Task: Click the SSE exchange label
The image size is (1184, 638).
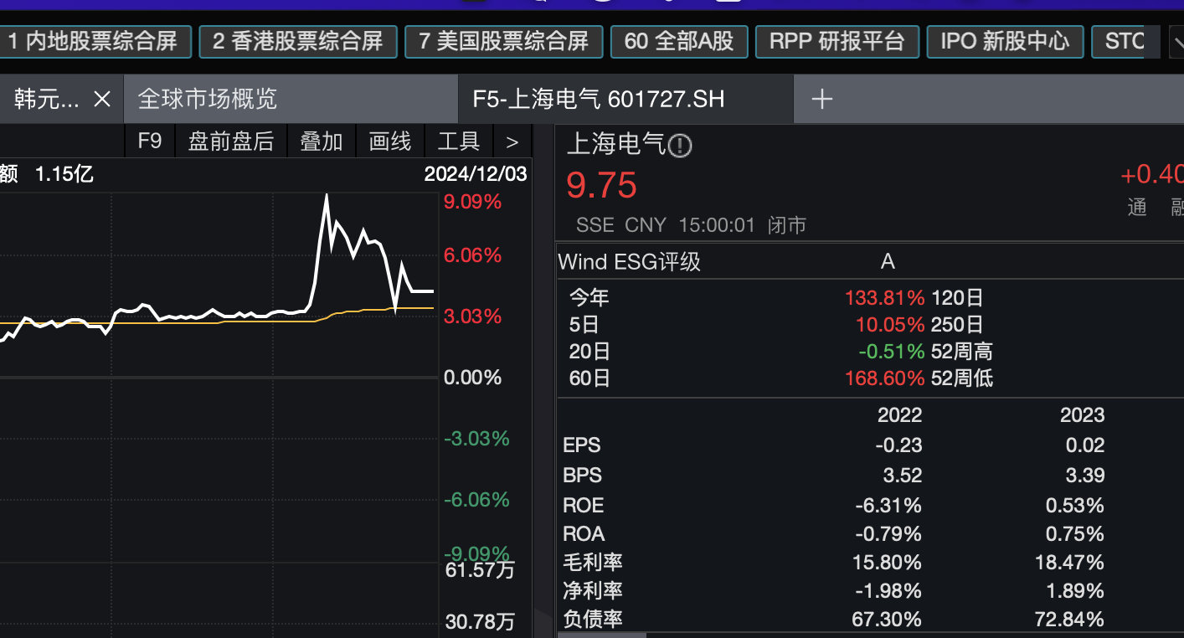Action: coord(595,225)
